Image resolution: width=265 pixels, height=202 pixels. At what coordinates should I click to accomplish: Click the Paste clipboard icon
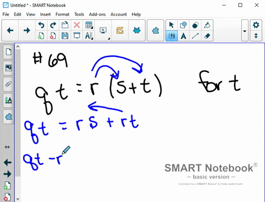[65, 25]
